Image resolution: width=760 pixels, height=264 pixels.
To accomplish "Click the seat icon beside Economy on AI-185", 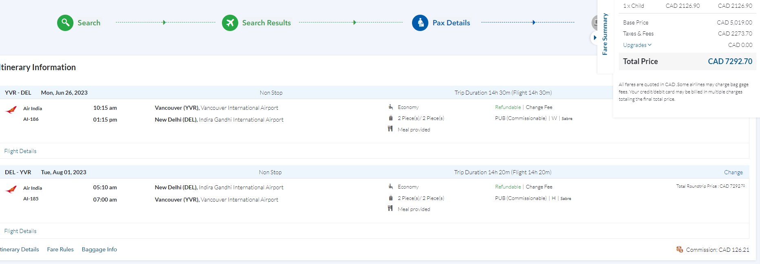I will pos(391,186).
